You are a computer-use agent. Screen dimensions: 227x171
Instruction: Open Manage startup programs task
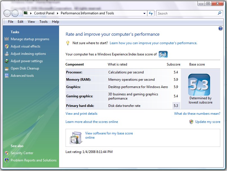(30, 39)
